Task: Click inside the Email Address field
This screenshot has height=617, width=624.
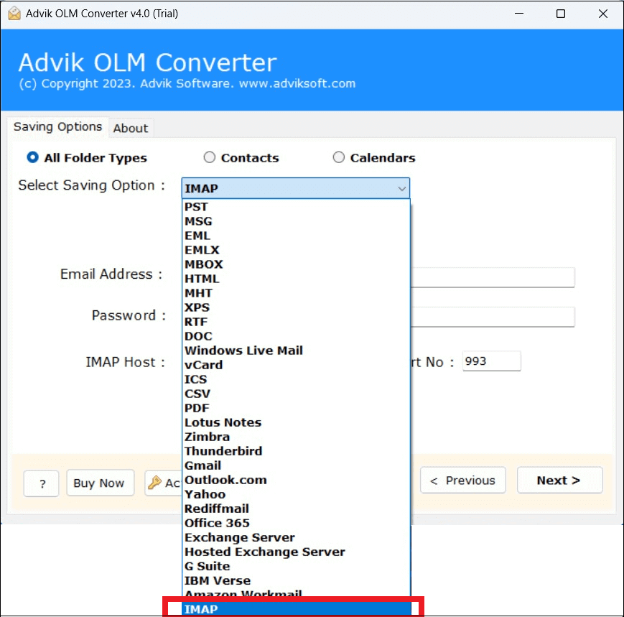Action: [x=495, y=277]
